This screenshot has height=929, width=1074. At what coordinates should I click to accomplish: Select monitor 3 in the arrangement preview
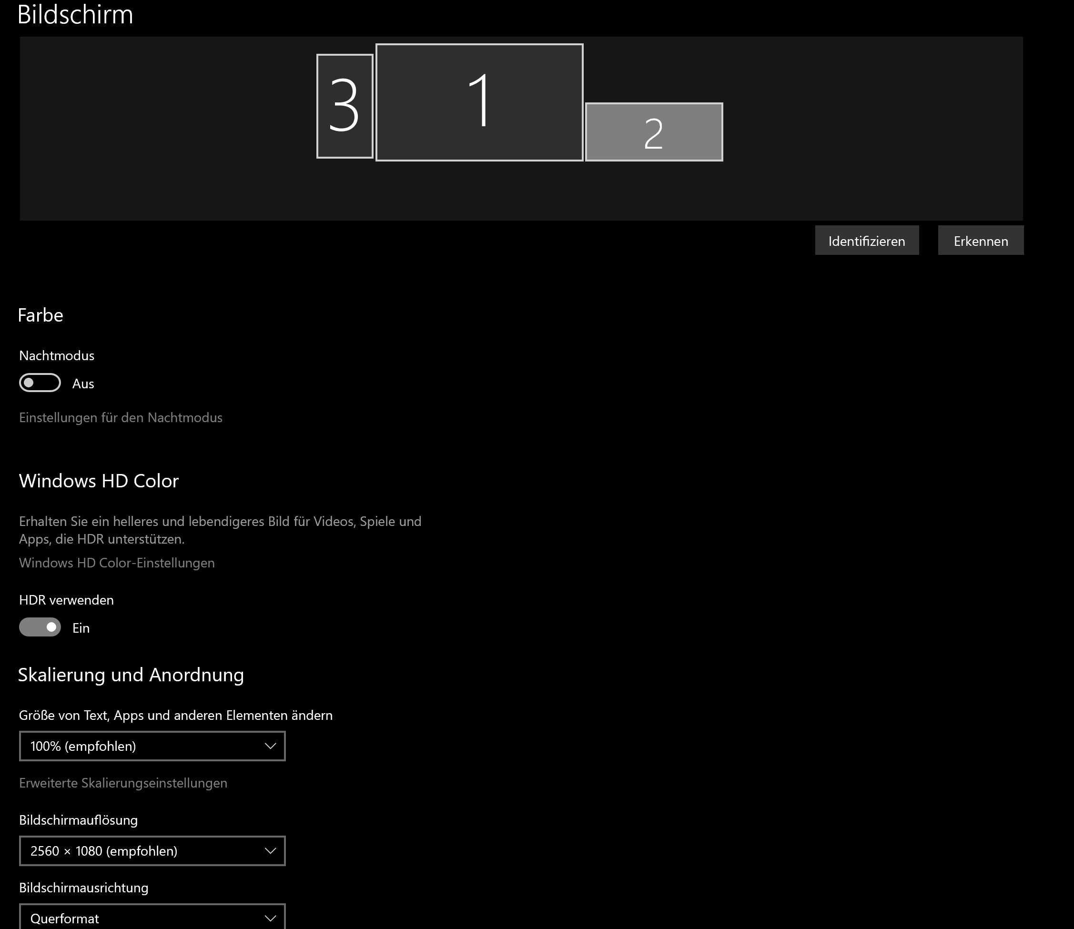(x=344, y=106)
